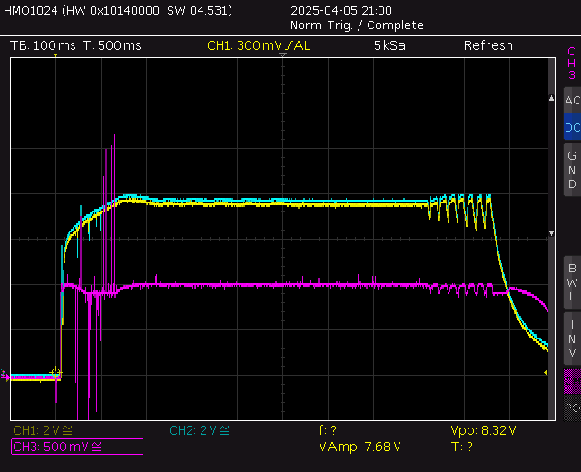Click the CH3 menu title
Screen dimensions: 581x472
click(571, 64)
